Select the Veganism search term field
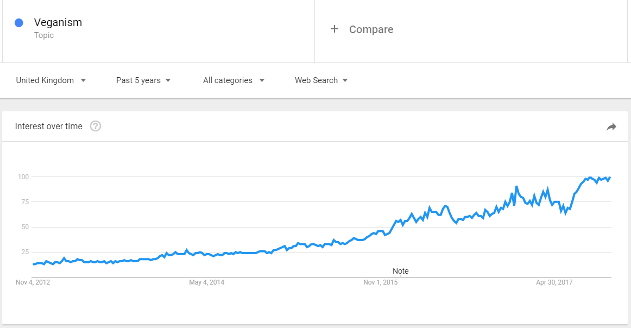631x328 pixels. pyautogui.click(x=58, y=23)
